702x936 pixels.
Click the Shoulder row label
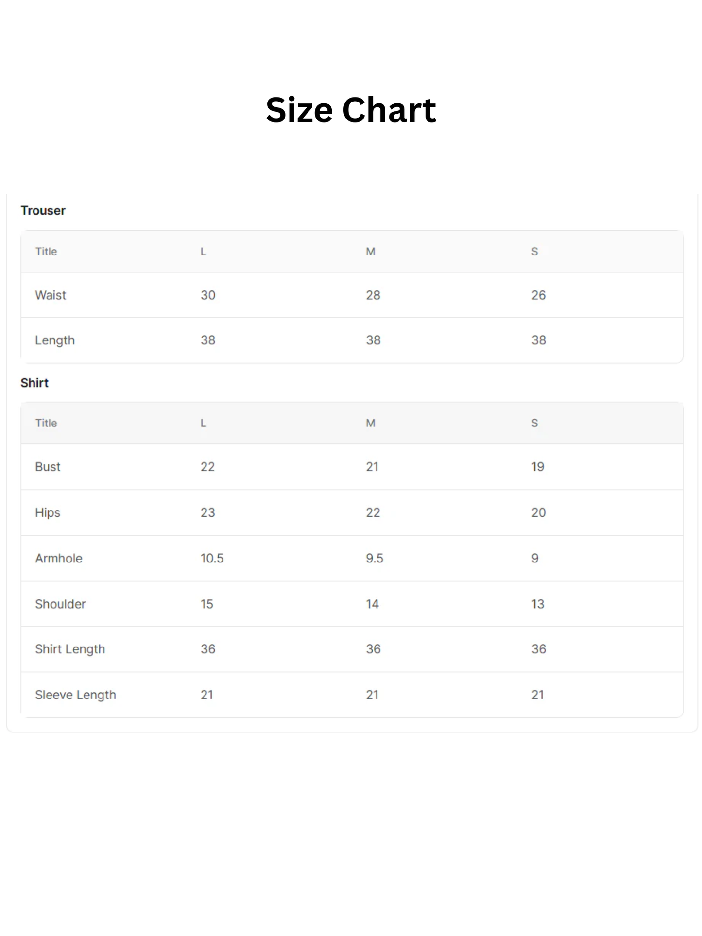click(60, 604)
